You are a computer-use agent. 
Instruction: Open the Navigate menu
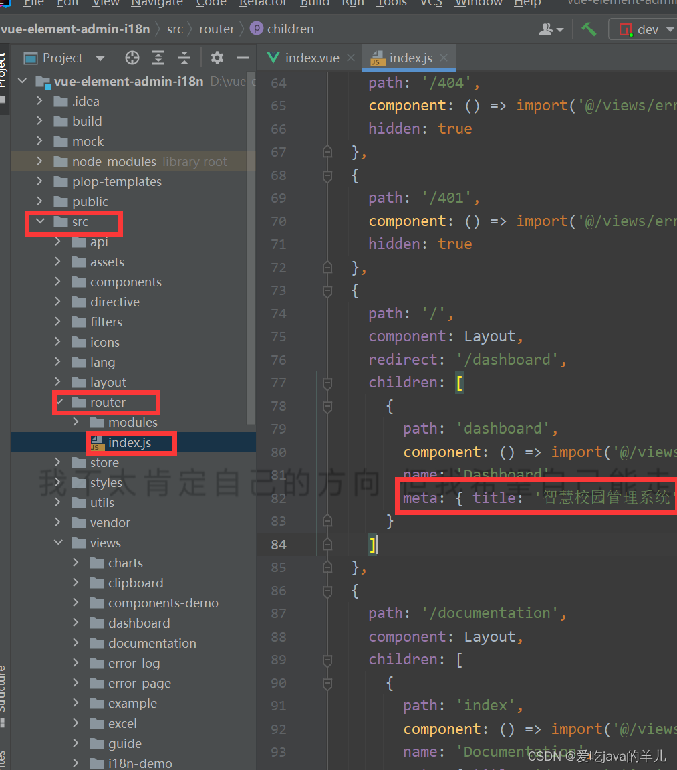click(x=156, y=4)
